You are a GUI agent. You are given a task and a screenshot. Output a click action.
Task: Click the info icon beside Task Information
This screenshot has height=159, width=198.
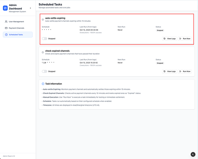point(43,83)
